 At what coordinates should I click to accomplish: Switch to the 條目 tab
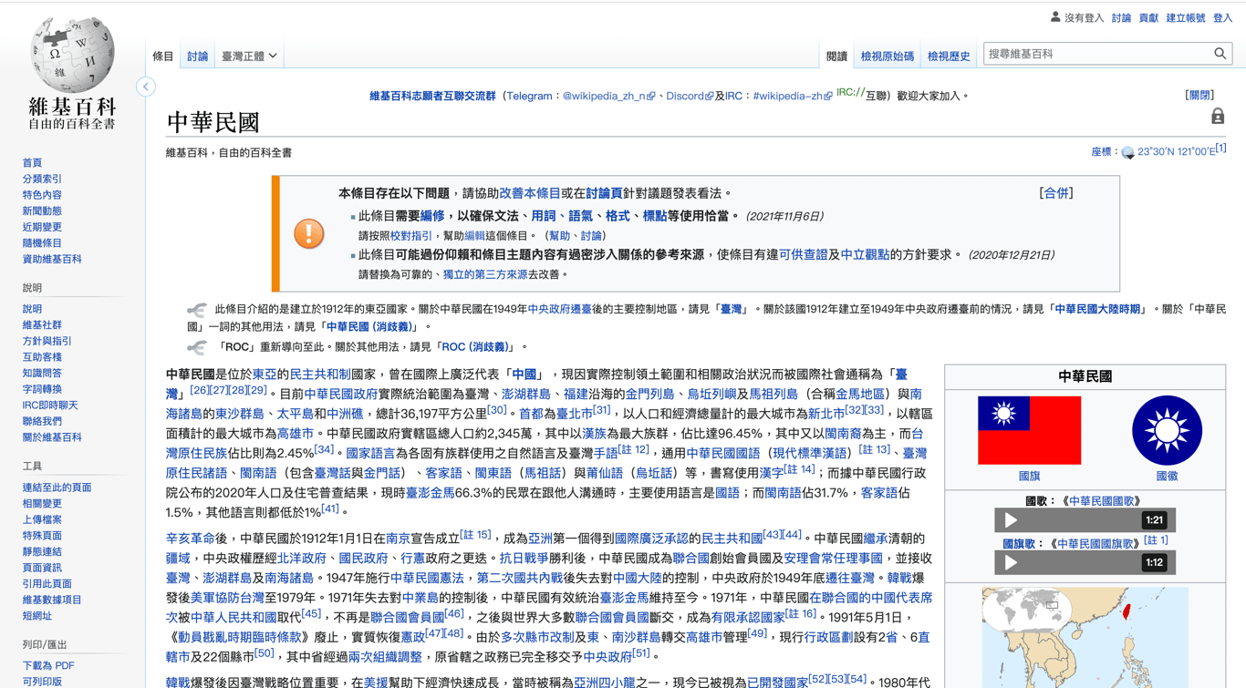click(163, 56)
